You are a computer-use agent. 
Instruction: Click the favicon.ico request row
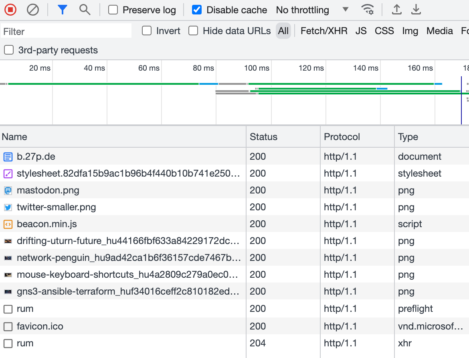click(x=40, y=326)
